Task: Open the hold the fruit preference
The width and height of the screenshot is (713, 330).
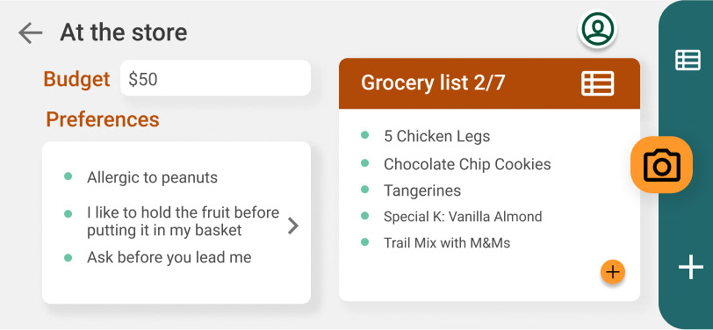Action: (183, 221)
